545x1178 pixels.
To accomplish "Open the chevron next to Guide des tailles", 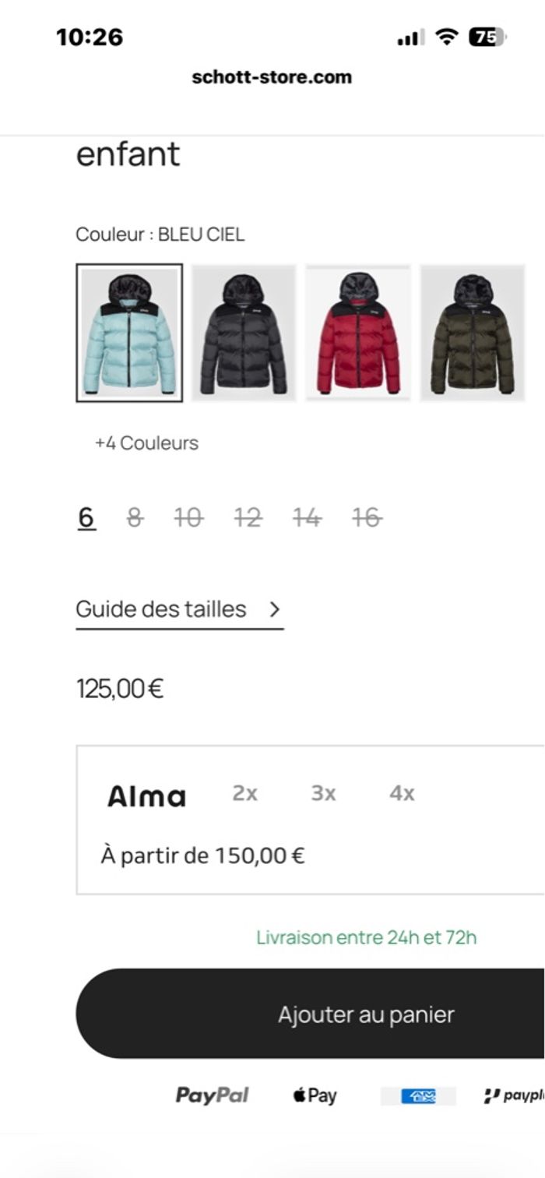I will click(x=274, y=609).
